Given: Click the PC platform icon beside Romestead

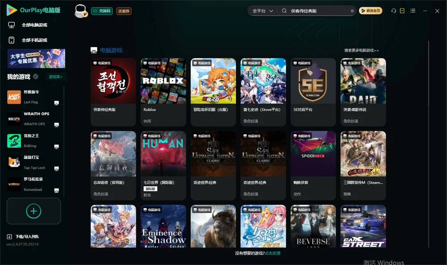Looking at the screenshot, I should pos(56,191).
